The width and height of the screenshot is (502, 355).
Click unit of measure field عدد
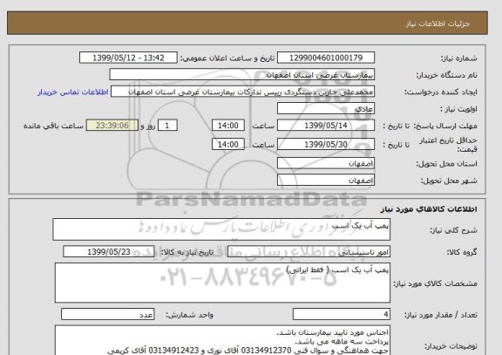pos(107,314)
